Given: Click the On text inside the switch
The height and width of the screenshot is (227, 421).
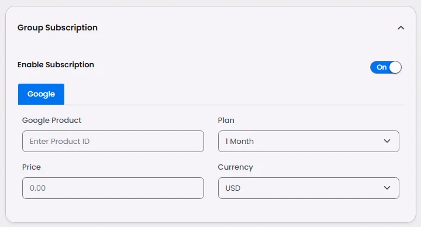Looking at the screenshot, I should pyautogui.click(x=381, y=67).
